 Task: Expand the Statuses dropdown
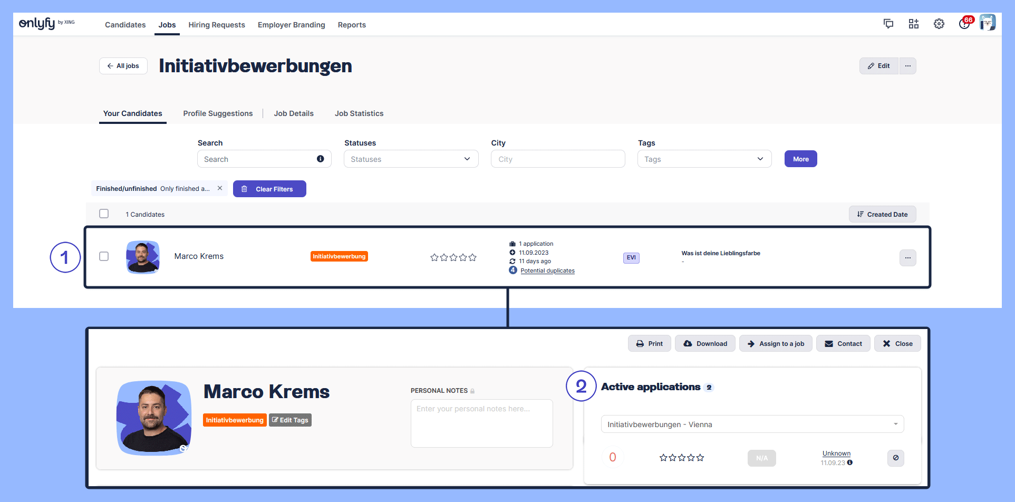(411, 159)
